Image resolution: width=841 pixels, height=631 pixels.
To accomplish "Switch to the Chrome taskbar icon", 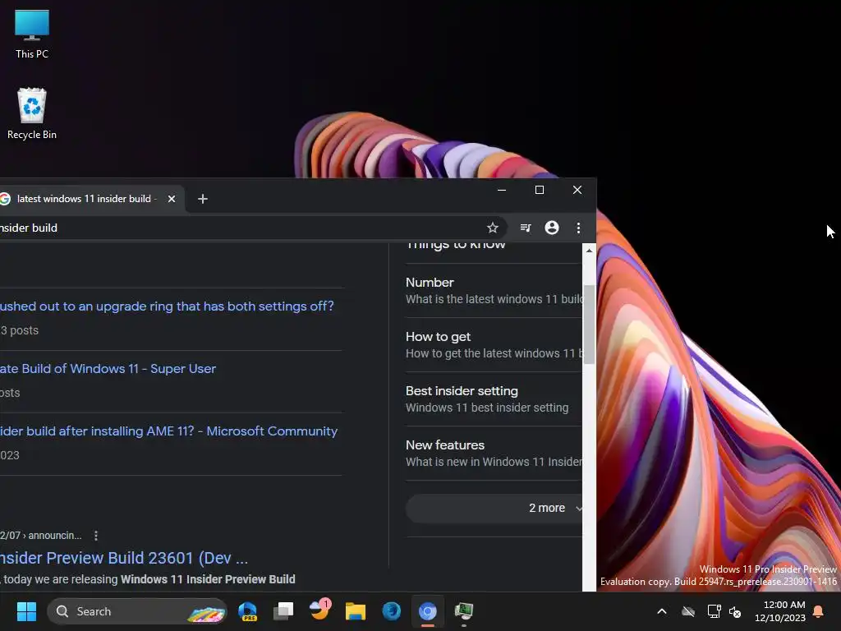I will coord(427,611).
